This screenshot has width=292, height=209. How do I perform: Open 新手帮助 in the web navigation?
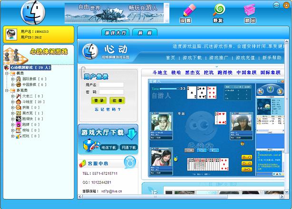click(x=272, y=57)
